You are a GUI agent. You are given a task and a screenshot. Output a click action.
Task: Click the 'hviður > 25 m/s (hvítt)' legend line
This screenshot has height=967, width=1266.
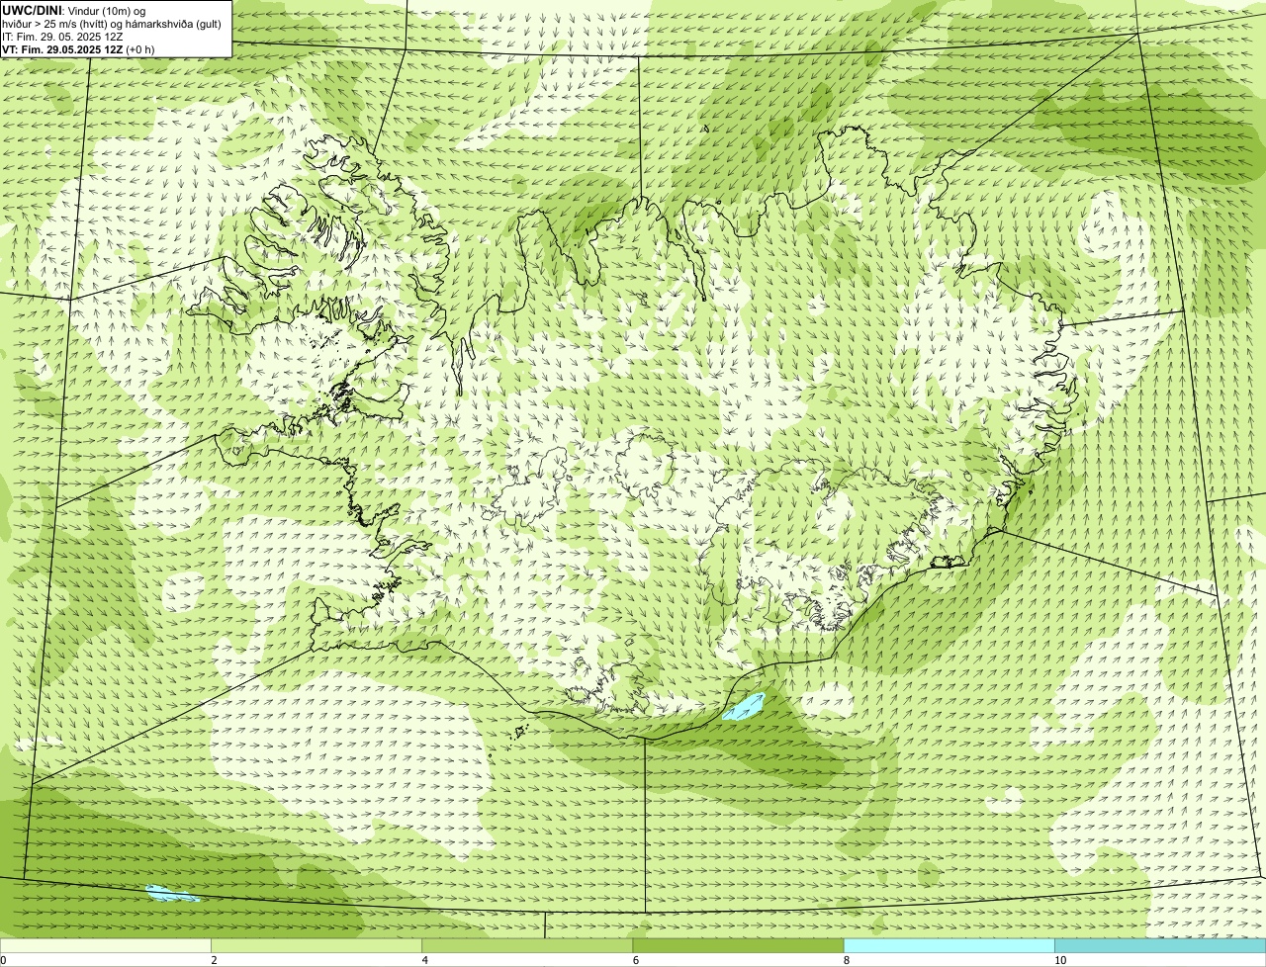tap(112, 24)
